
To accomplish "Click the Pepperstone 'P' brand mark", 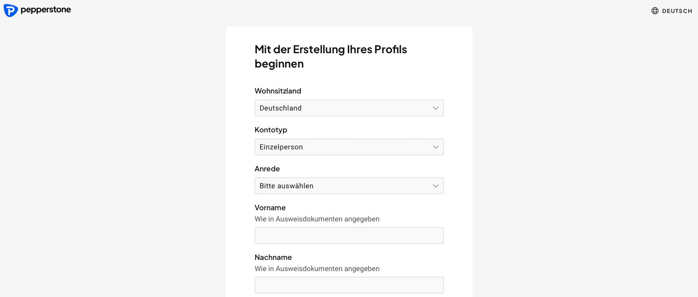I will coord(10,10).
